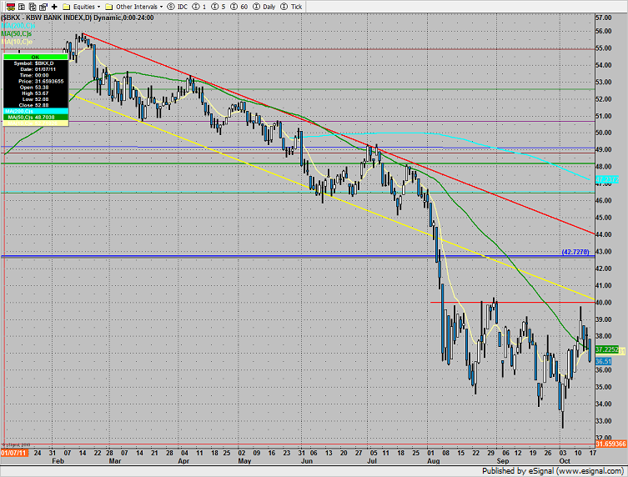Click the second toolbar icon with arrows
The width and height of the screenshot is (628, 477).
[x=22, y=7]
